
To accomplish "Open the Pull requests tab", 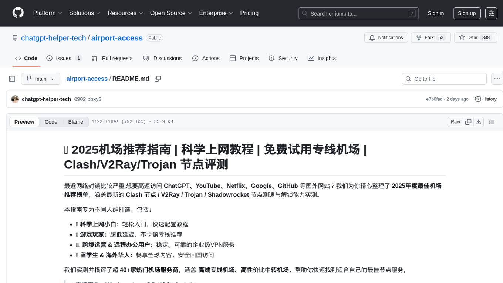I will point(112,58).
